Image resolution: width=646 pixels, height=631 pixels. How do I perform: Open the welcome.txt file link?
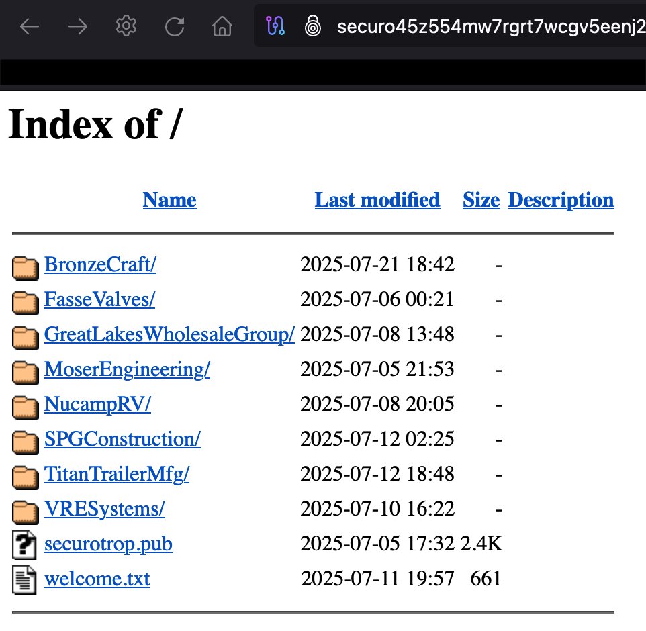click(x=97, y=579)
